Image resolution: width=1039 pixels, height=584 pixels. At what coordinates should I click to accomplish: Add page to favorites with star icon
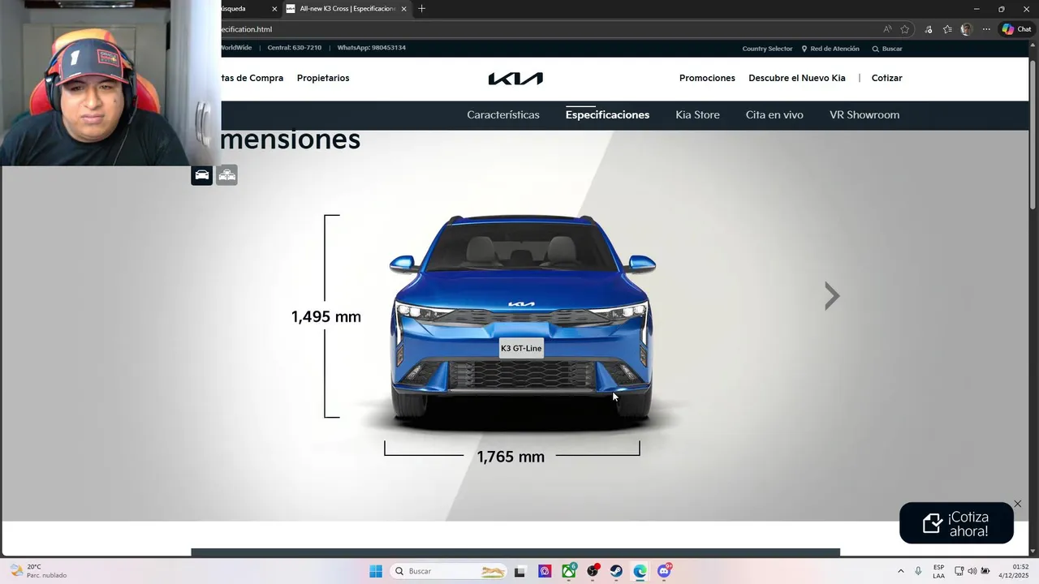click(905, 29)
